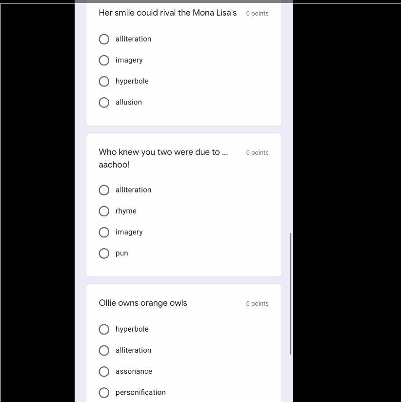The width and height of the screenshot is (401, 402).
Task: Click the points label beside the Mona Lisa question
Action: pyautogui.click(x=257, y=13)
